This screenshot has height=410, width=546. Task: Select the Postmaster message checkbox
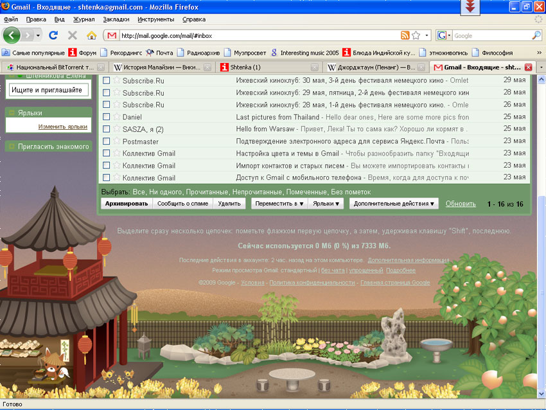click(x=107, y=141)
